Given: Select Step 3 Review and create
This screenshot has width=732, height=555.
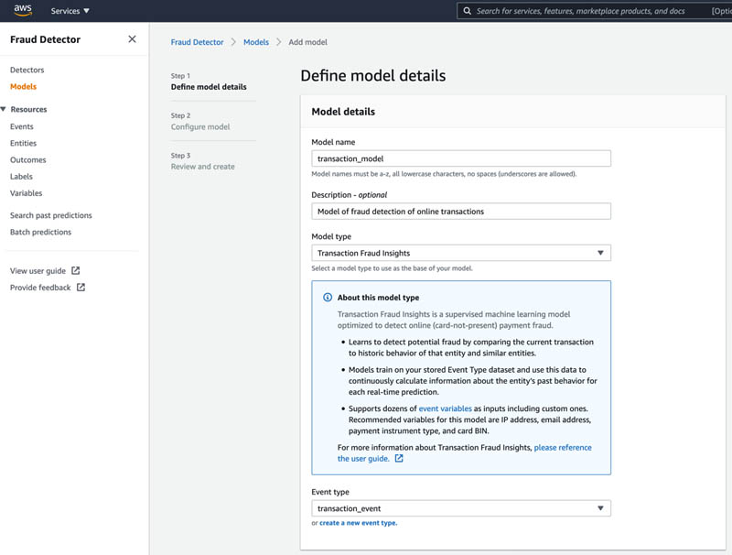Looking at the screenshot, I should [202, 161].
